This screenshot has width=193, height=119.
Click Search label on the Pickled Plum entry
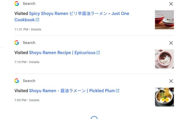(x=29, y=81)
